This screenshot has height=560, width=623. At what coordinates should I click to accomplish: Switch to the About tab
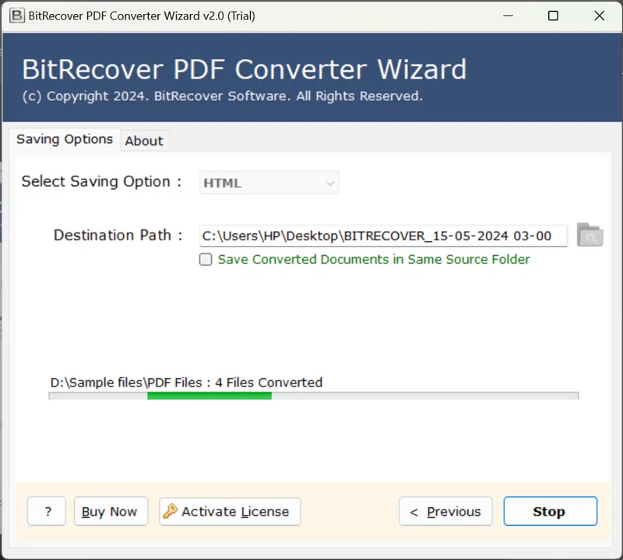click(x=144, y=141)
